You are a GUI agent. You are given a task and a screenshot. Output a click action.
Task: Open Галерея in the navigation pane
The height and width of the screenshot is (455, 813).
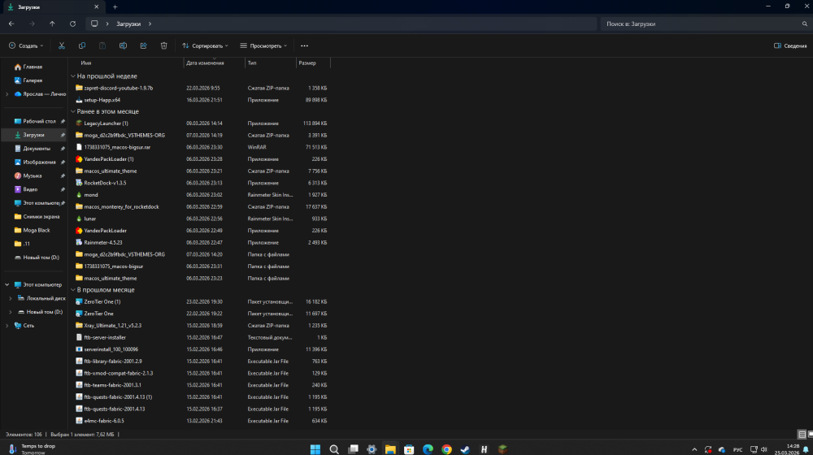coord(33,80)
